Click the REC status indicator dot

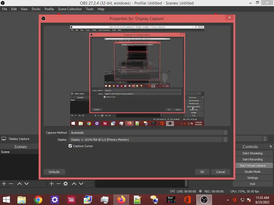[x=200, y=191]
